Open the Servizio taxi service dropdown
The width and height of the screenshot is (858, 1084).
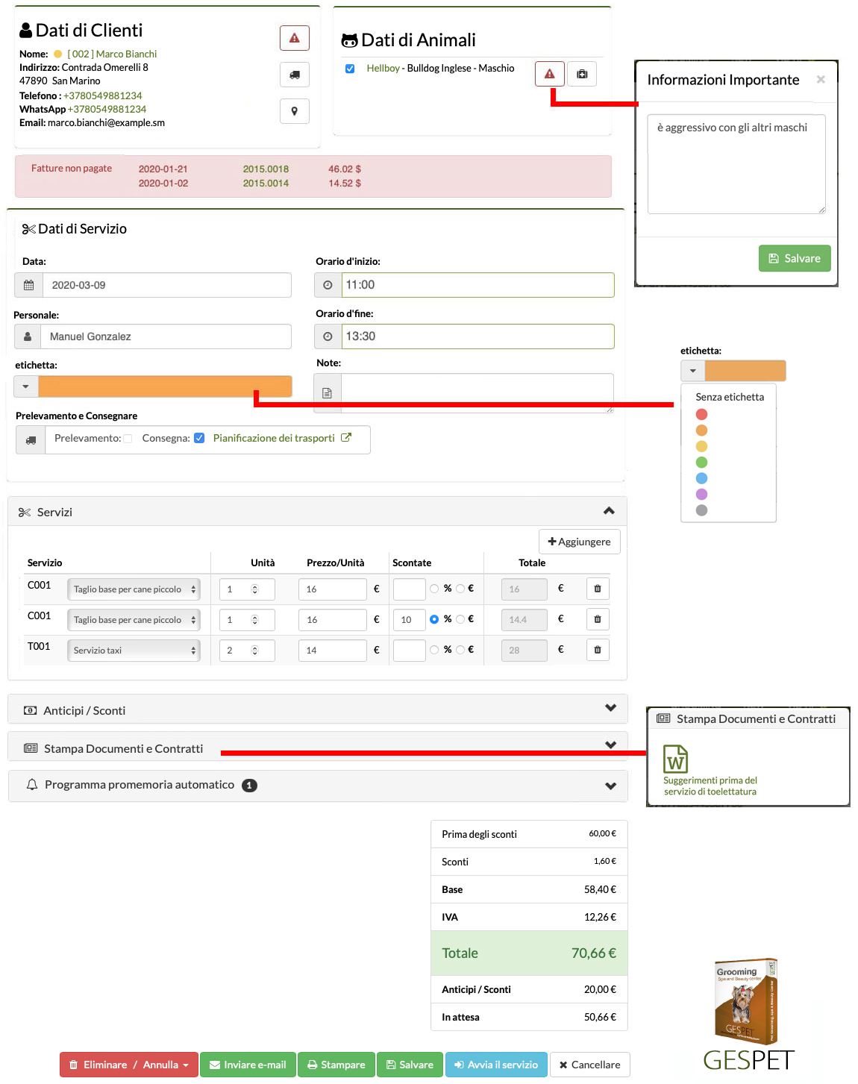click(x=134, y=651)
